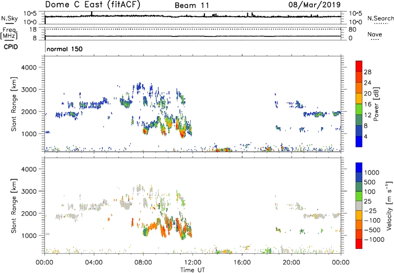Click the "Slant Range [km]" label of the power panel
Image resolution: width=394 pixels, height=273 pixels.
14,104
